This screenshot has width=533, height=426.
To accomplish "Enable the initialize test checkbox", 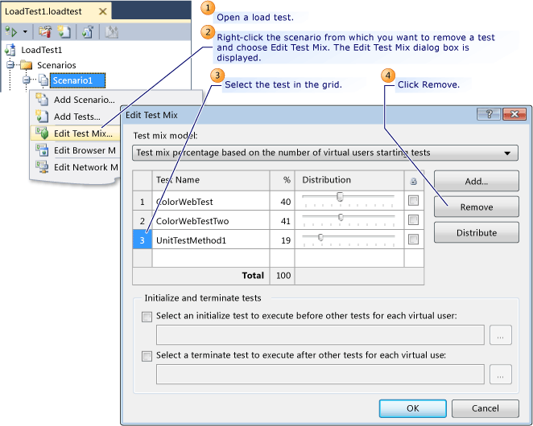I will [147, 317].
